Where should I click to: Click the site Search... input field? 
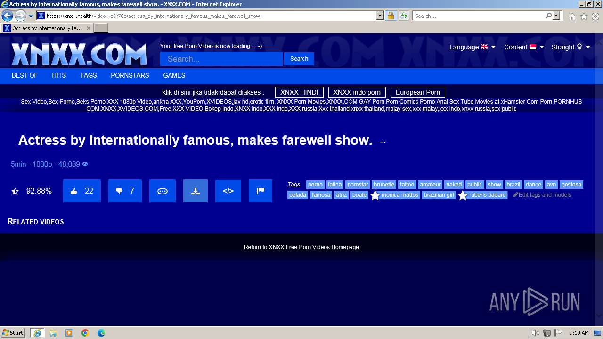point(221,59)
